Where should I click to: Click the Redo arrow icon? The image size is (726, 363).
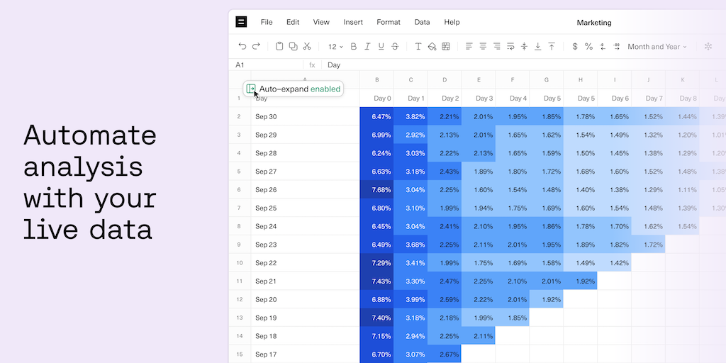256,47
